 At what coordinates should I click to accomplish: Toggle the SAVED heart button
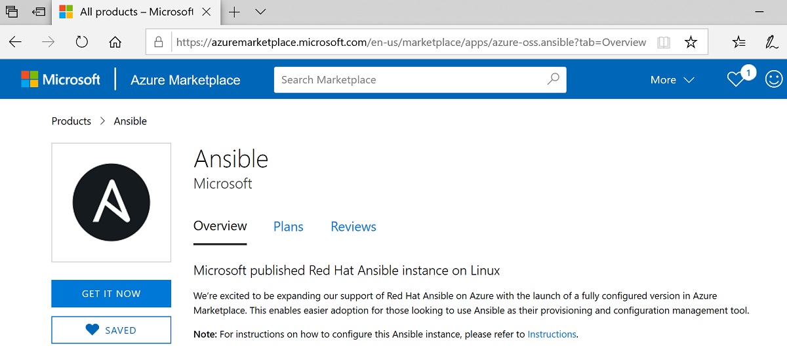click(111, 330)
